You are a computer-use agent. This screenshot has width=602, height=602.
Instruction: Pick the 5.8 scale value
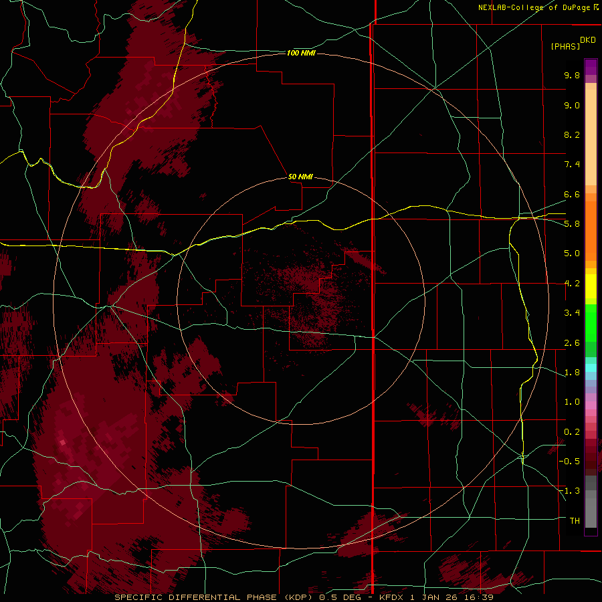(x=572, y=224)
